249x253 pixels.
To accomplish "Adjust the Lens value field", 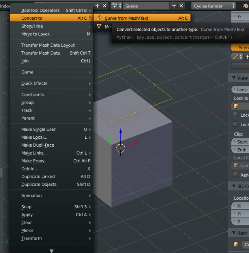I will click(x=240, y=90).
